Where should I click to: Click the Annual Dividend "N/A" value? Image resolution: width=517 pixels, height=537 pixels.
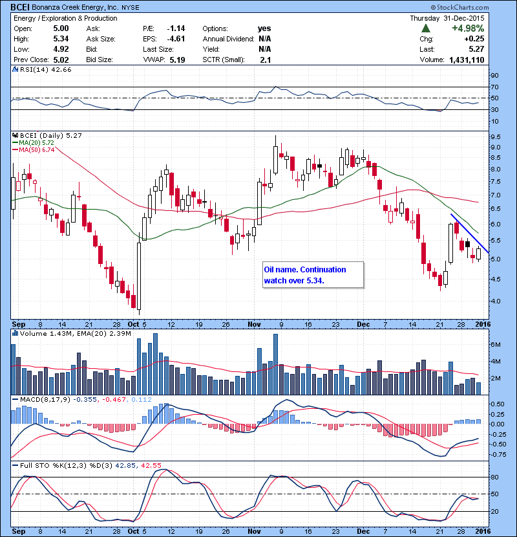click(x=265, y=39)
